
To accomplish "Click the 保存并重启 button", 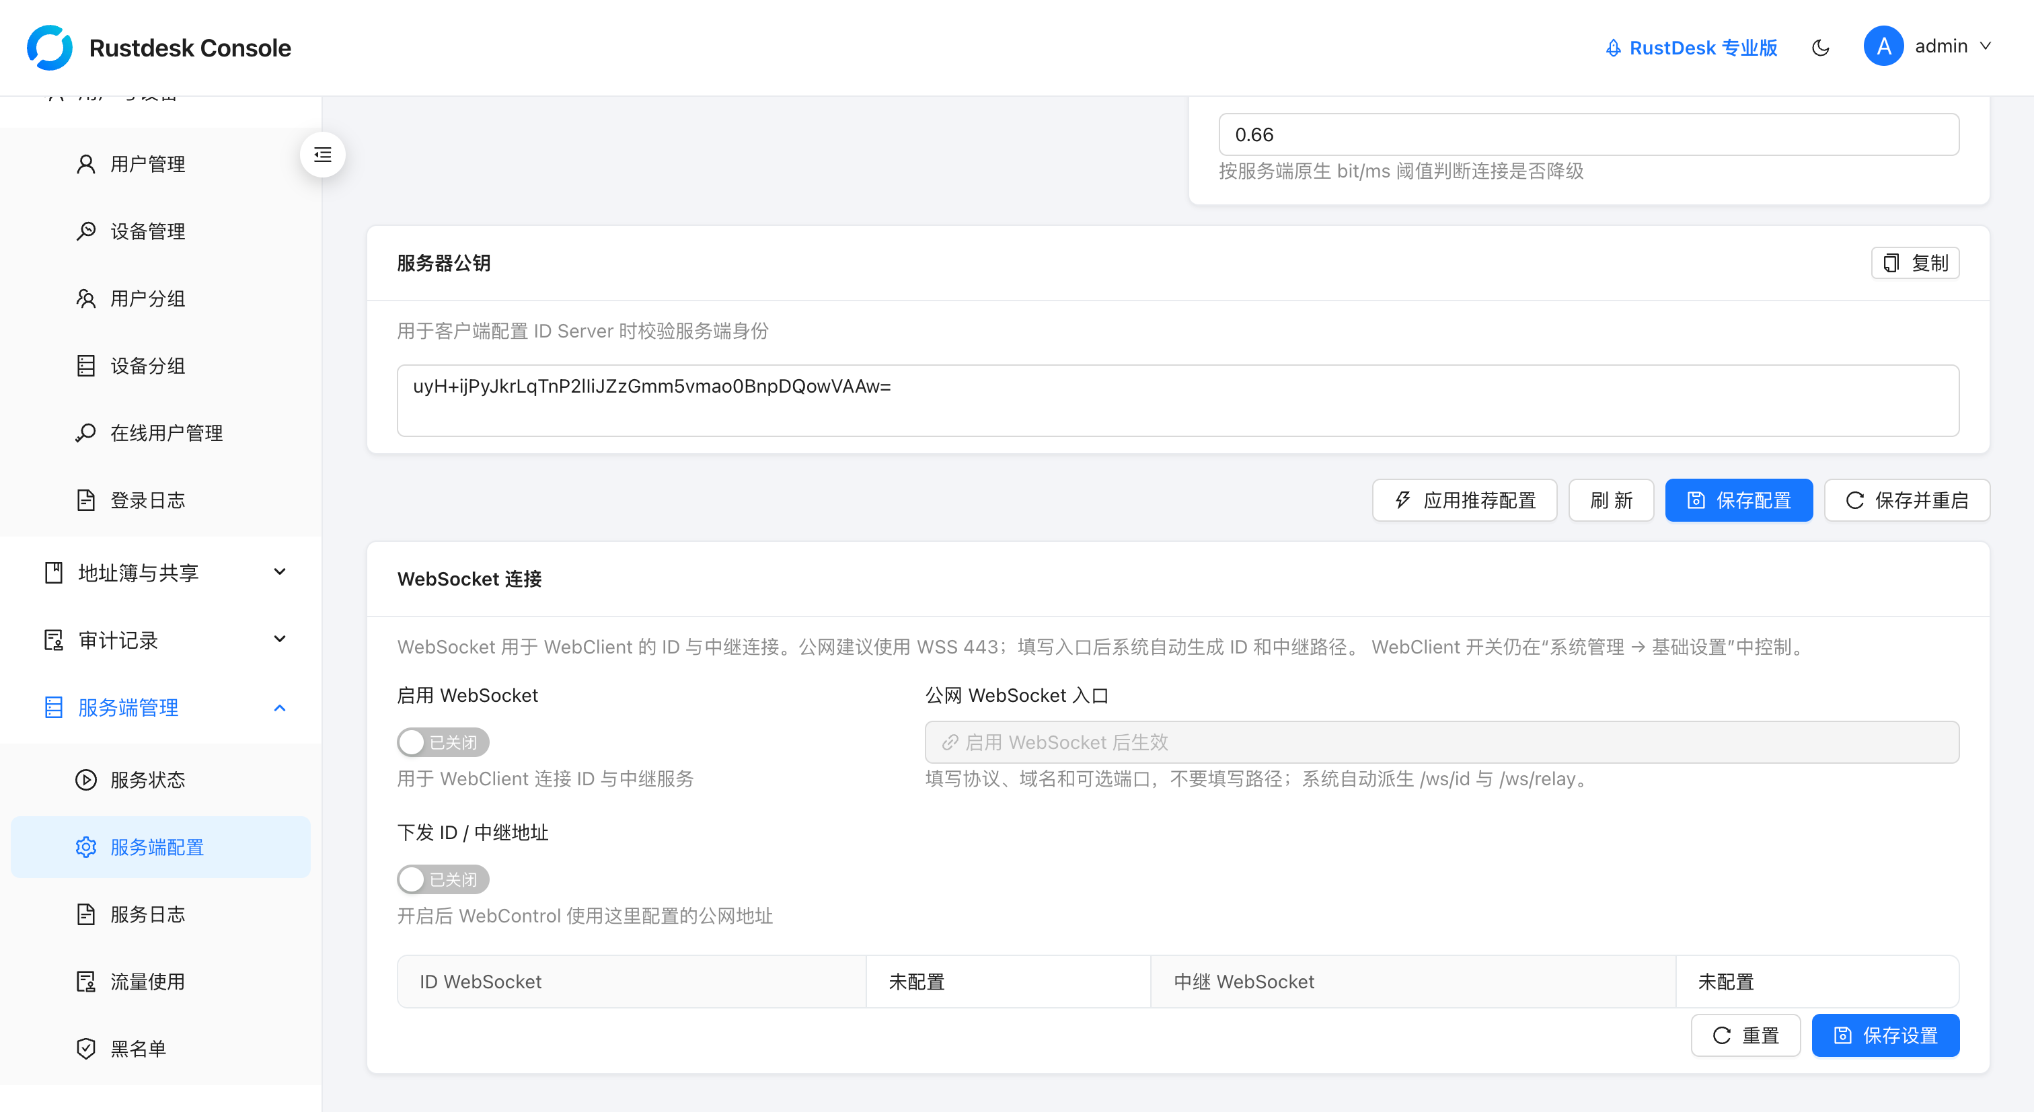I will 1907,500.
